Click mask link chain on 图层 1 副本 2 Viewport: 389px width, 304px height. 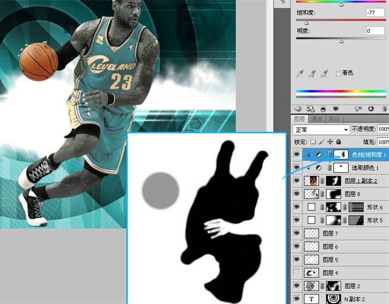tap(322, 181)
